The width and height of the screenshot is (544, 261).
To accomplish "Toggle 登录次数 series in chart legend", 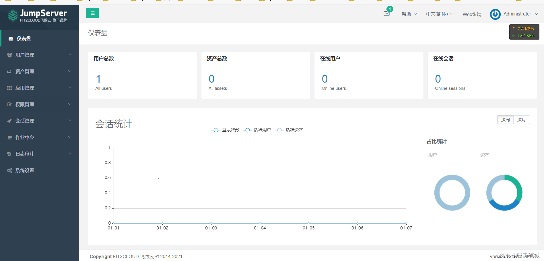I will pyautogui.click(x=226, y=130).
